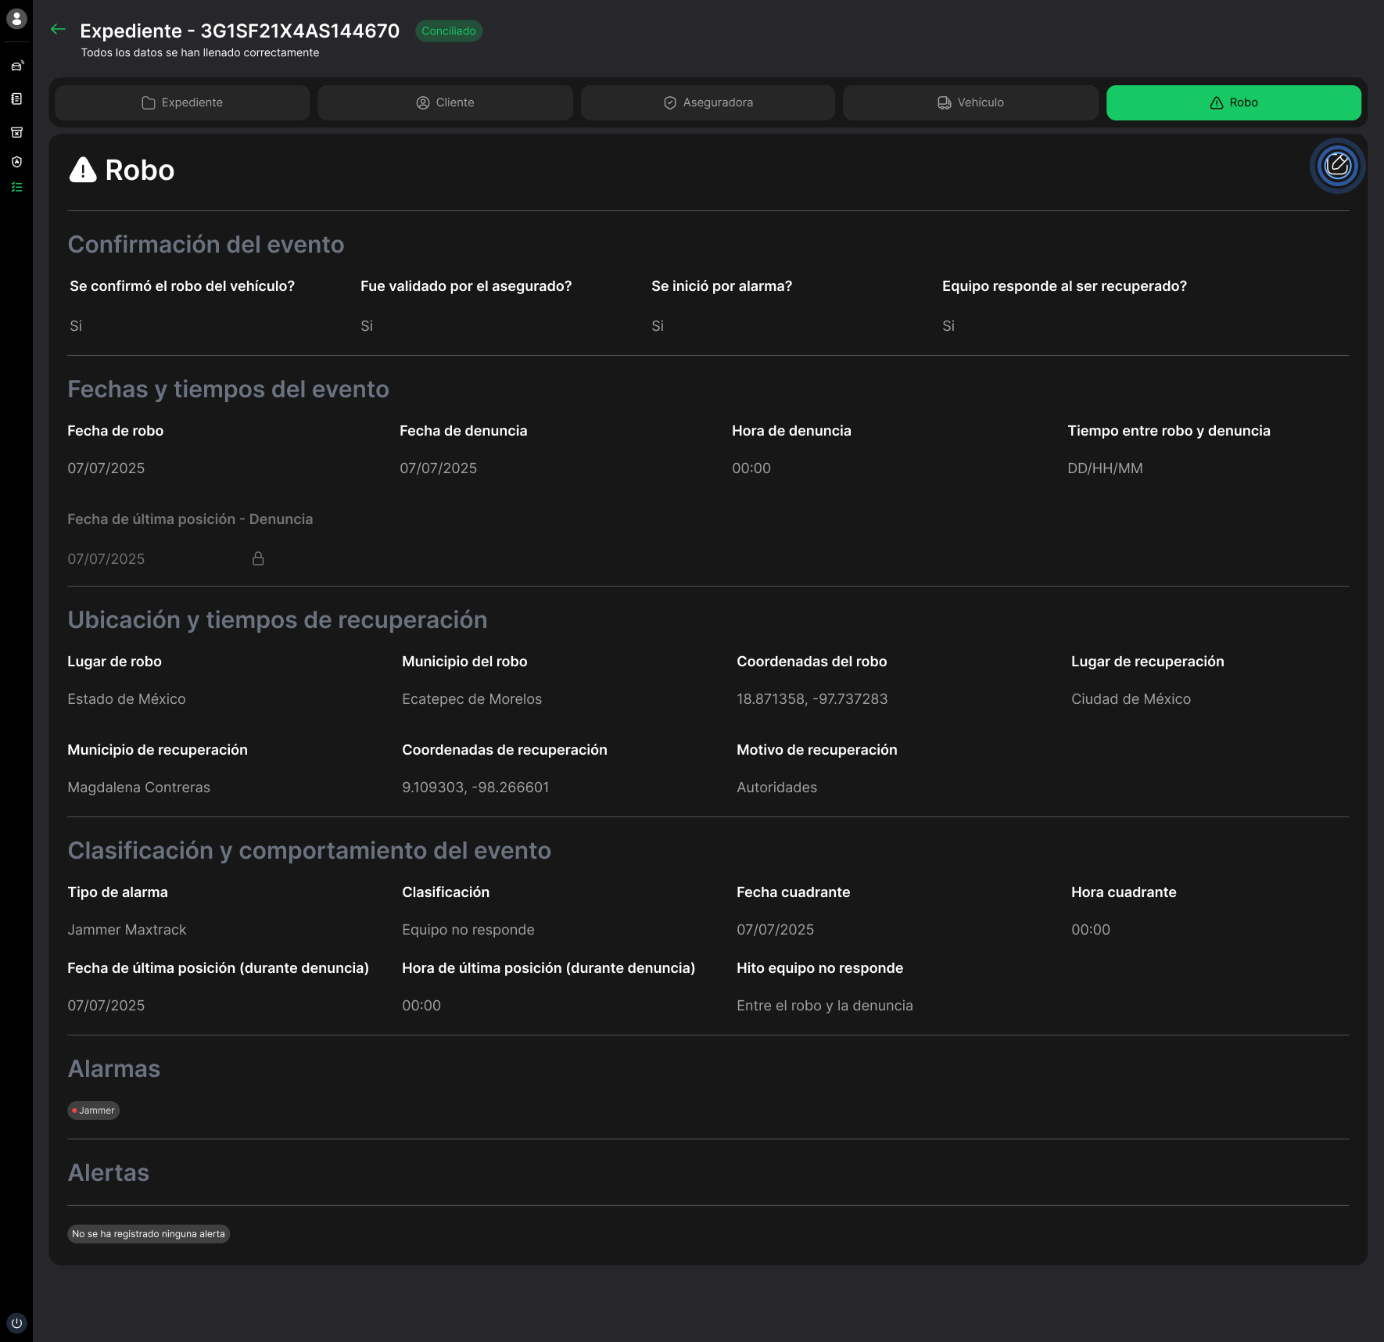Go back using the green arrow
Image resolution: width=1384 pixels, height=1342 pixels.
[58, 29]
